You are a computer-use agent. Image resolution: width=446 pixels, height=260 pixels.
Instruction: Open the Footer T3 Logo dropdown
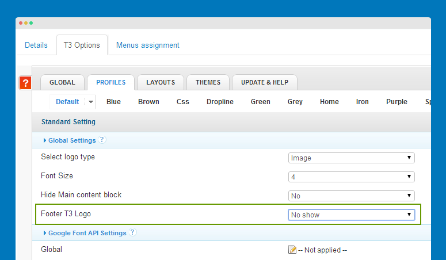point(351,215)
